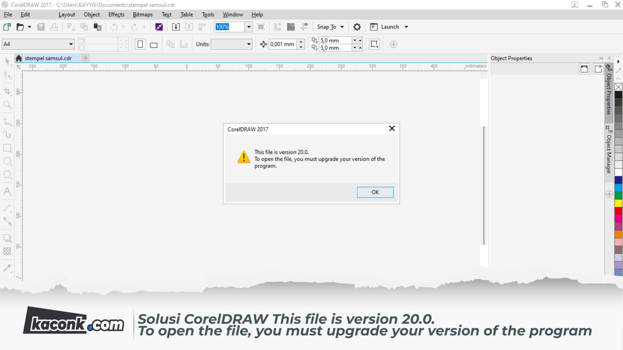Screen dimensions: 623x350
Task: Select the Crop tool
Action: 7,91
